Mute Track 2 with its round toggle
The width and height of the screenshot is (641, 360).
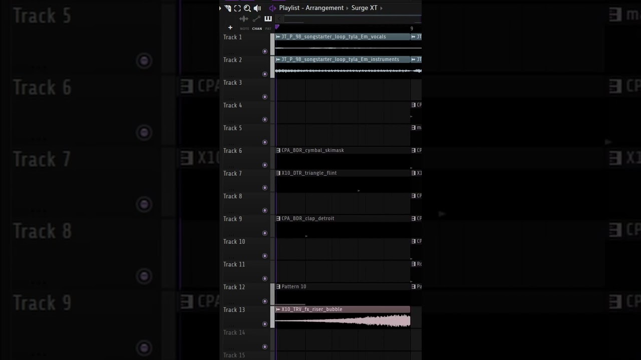[x=265, y=74]
